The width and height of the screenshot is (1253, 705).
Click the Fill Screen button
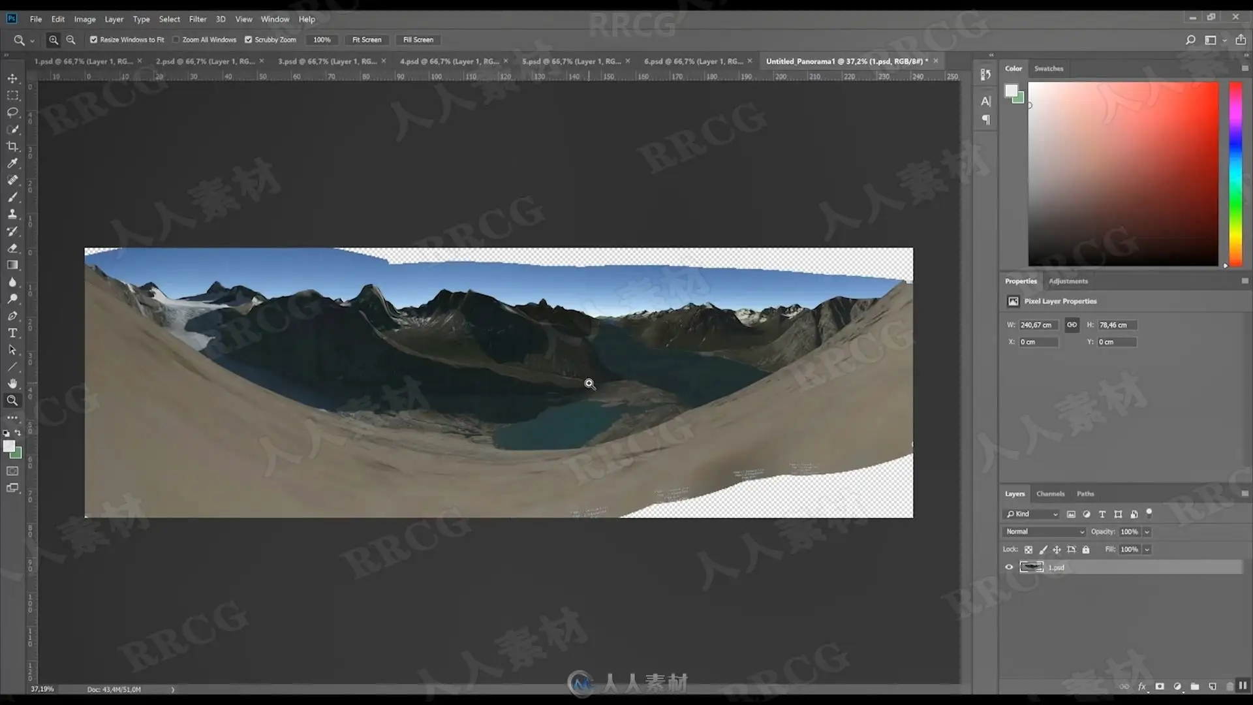click(x=418, y=40)
